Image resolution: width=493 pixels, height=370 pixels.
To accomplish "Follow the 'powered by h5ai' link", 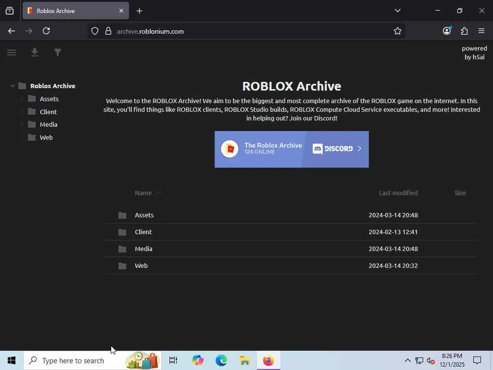I will pyautogui.click(x=474, y=53).
